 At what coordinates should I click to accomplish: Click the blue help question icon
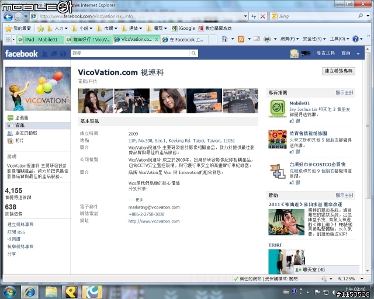[355, 39]
